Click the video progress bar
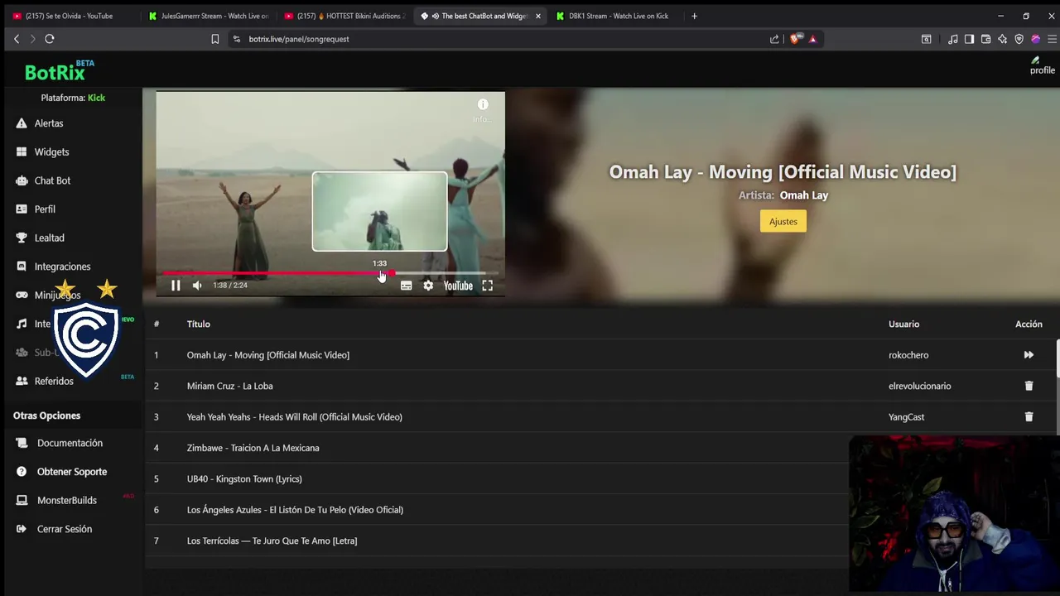1060x596 pixels. click(330, 272)
